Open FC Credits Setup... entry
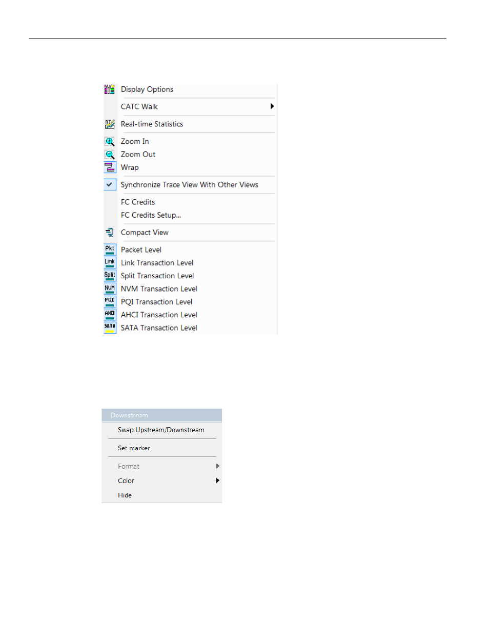489x634 pixels. tap(151, 215)
